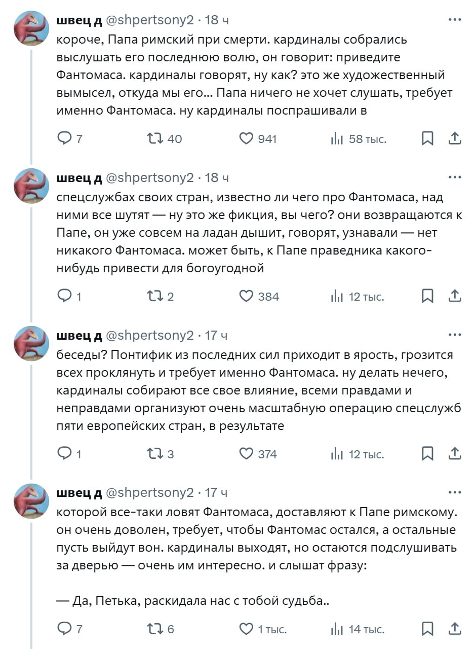476x649 pixels.
Task: Open more options on the second tweet
Action: coord(455,177)
